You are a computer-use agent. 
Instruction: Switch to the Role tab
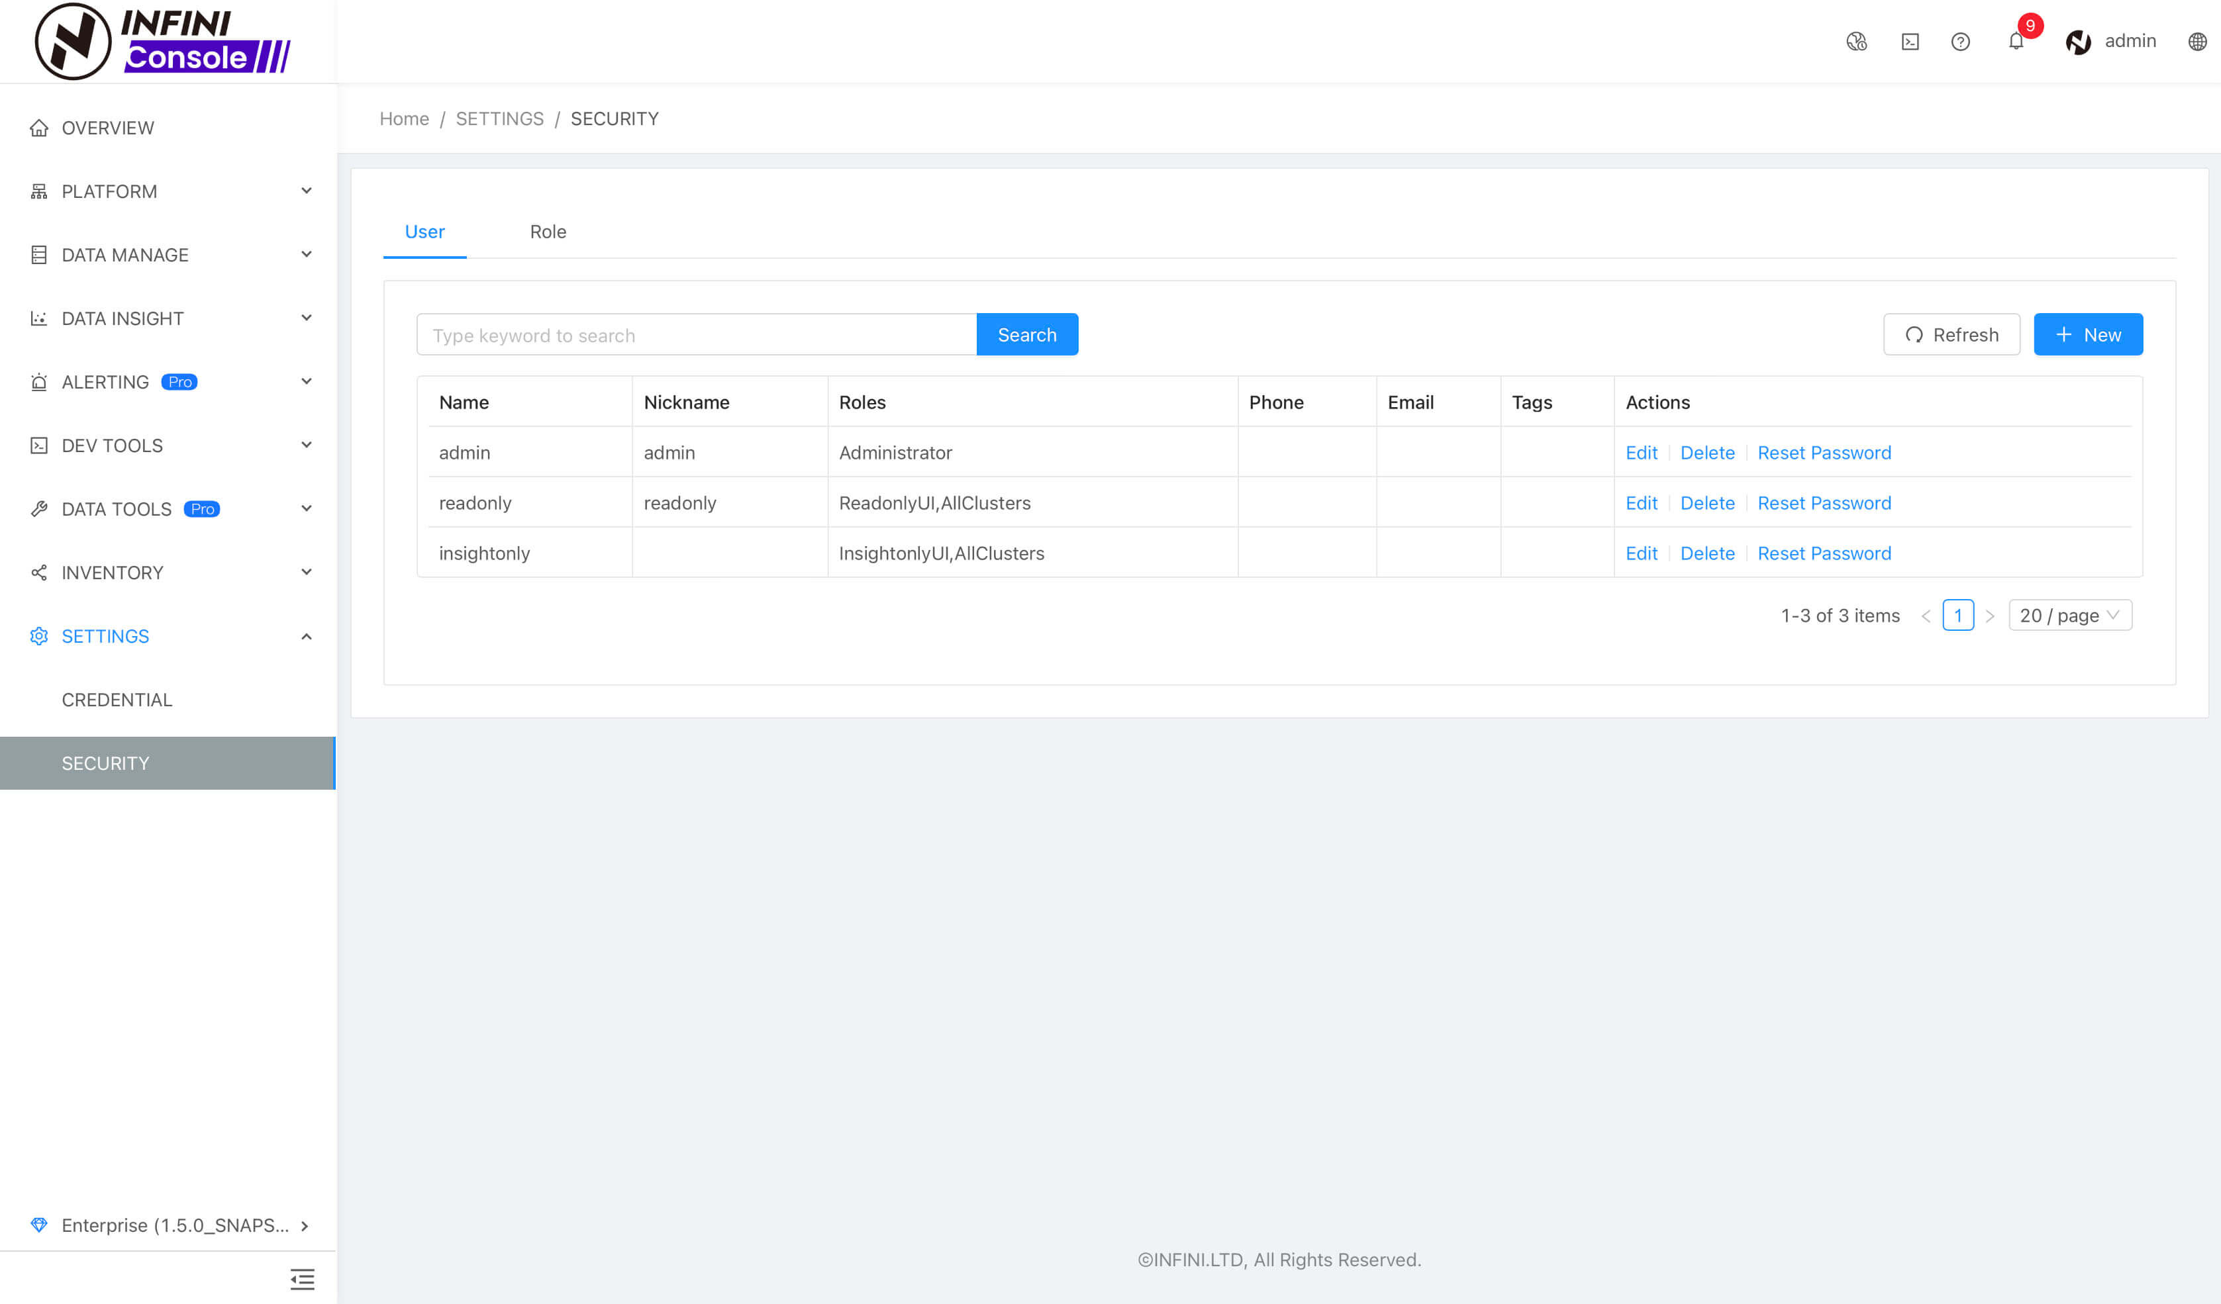point(548,231)
